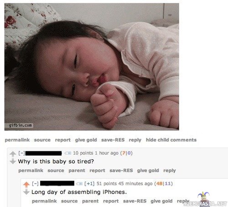Hide child comments under the image post
Screen dimensions: 228x207
pos(171,140)
